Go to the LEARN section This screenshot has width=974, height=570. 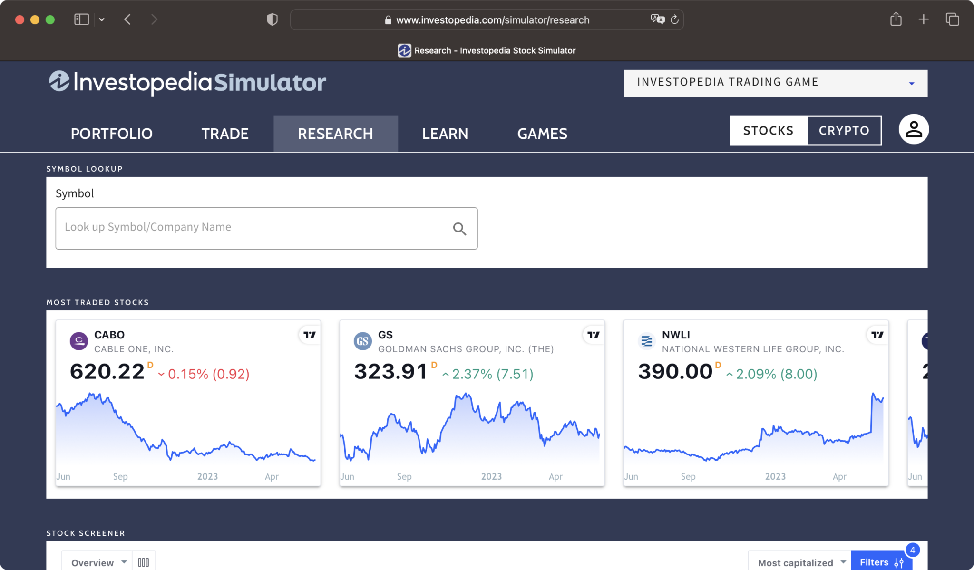444,133
